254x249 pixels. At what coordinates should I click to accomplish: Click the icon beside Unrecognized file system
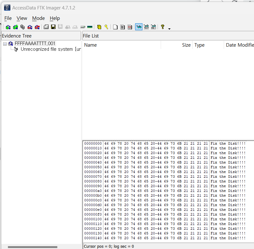(16, 49)
